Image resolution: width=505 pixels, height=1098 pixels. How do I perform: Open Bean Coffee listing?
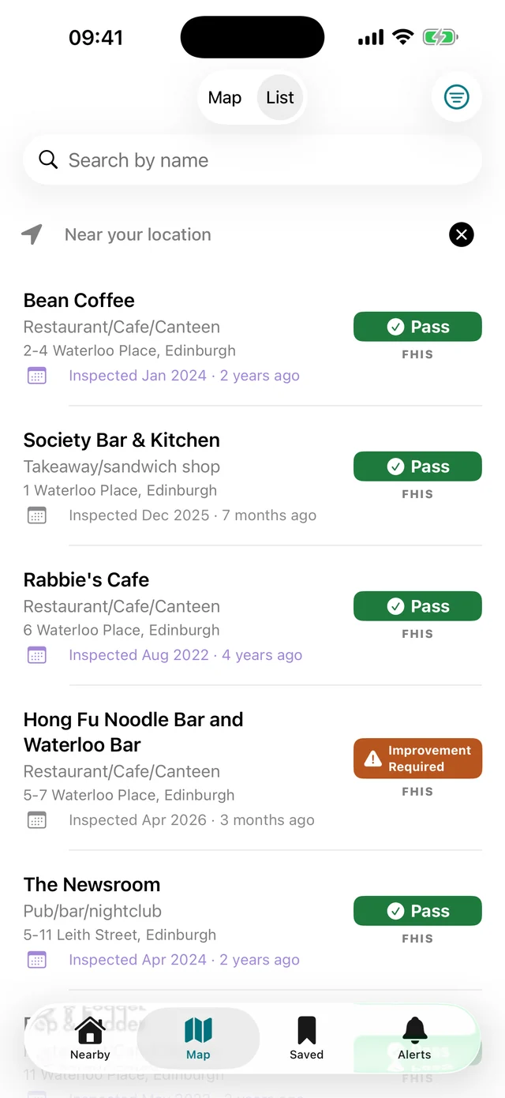tap(252, 337)
